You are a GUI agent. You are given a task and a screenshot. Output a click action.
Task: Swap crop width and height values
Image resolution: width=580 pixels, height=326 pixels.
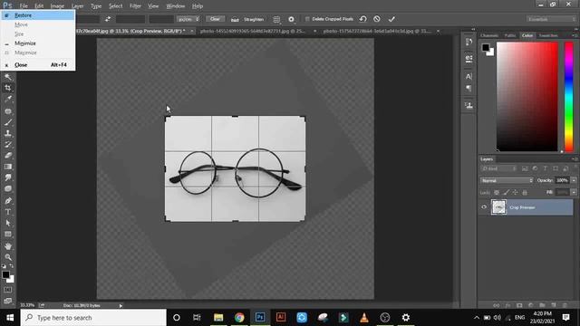coord(108,19)
